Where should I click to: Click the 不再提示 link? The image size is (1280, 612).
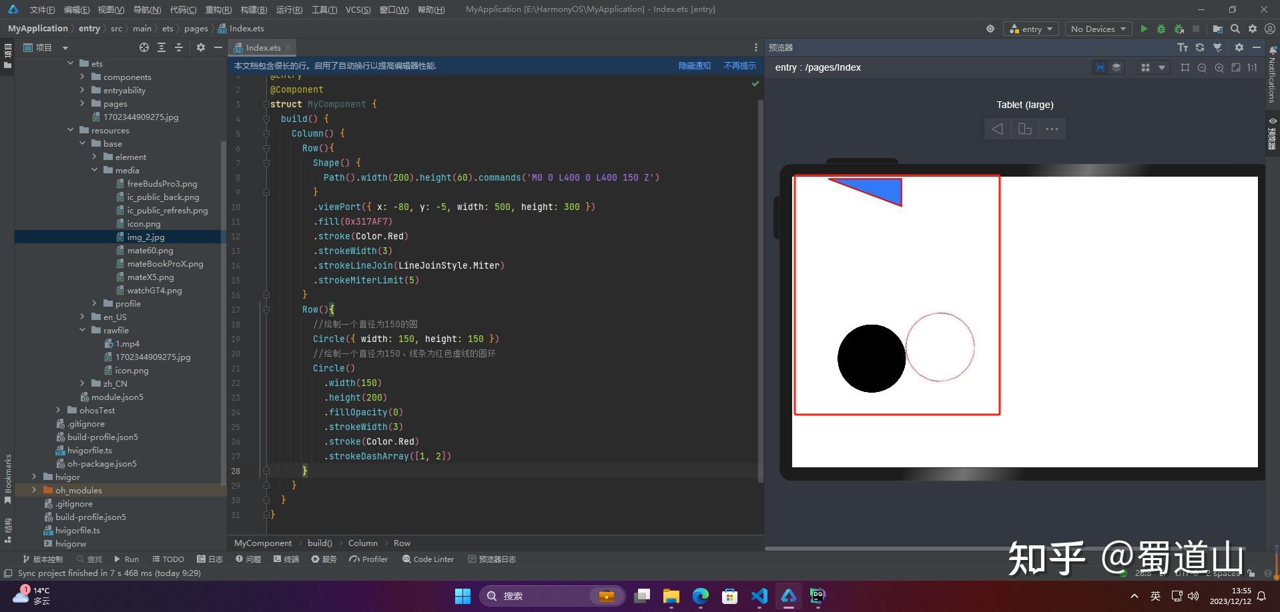739,65
